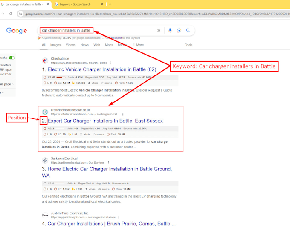Open 'Expert Car Charger Installers In Battle, East Sussex'
This screenshot has width=290, height=227.
click(105, 121)
